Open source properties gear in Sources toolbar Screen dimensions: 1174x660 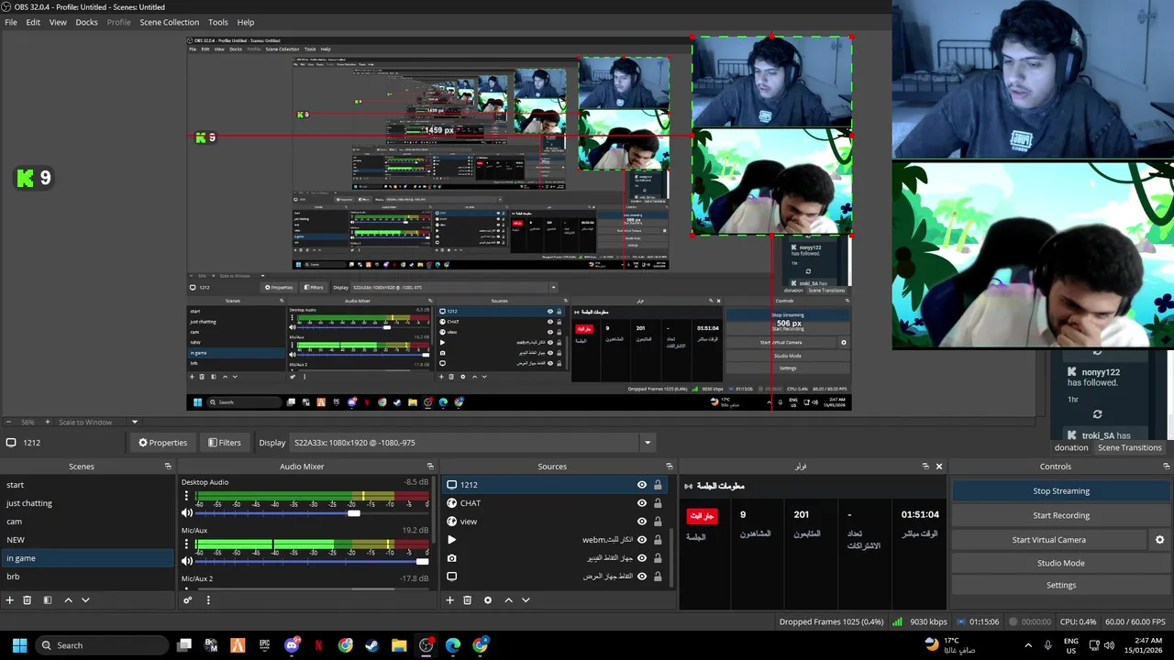(x=487, y=599)
